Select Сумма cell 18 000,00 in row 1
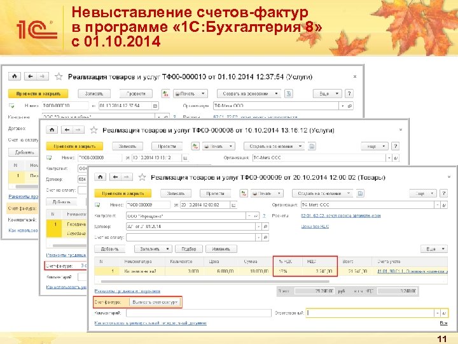458x344 pixels. coord(253,271)
